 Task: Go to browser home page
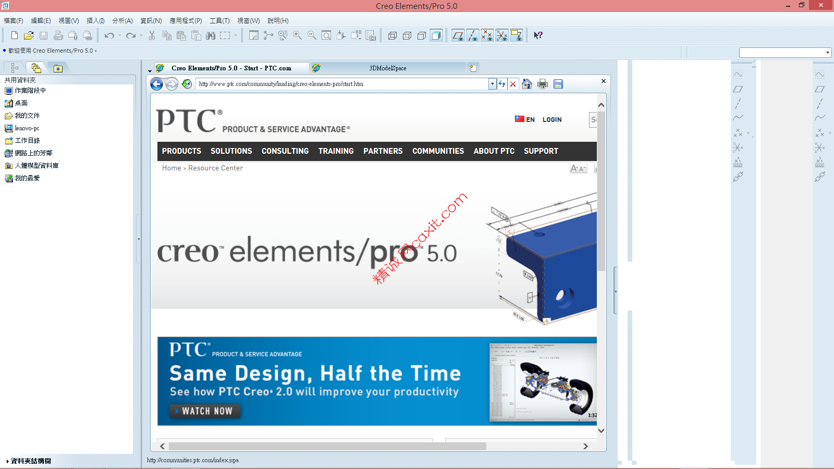click(527, 84)
